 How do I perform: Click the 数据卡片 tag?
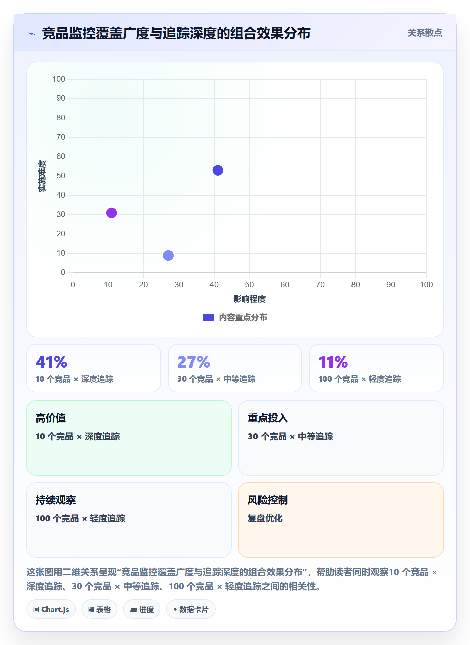[191, 609]
